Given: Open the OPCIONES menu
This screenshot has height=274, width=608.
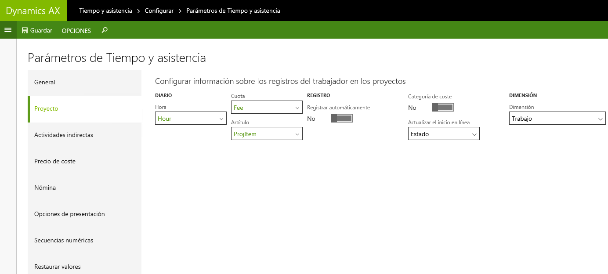Looking at the screenshot, I should (x=76, y=31).
